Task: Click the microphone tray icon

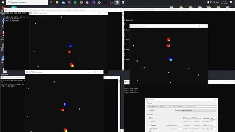Action: (x=208, y=3)
